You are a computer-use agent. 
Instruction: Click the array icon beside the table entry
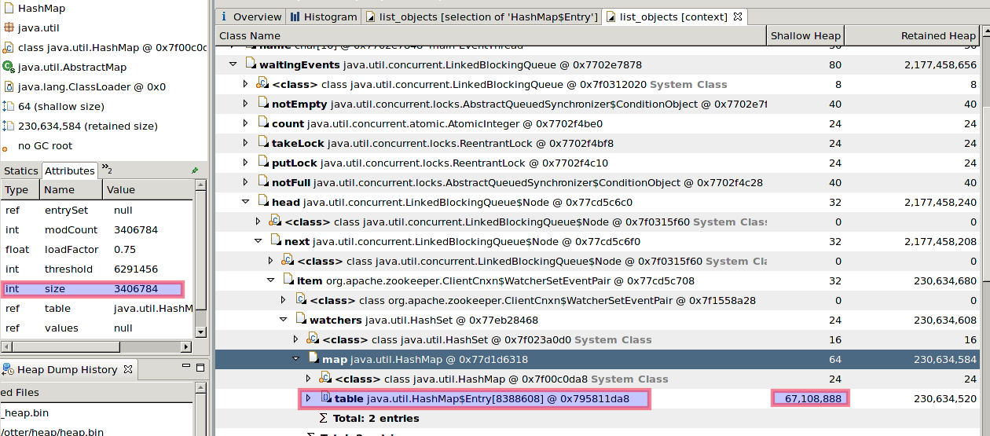pyautogui.click(x=326, y=398)
